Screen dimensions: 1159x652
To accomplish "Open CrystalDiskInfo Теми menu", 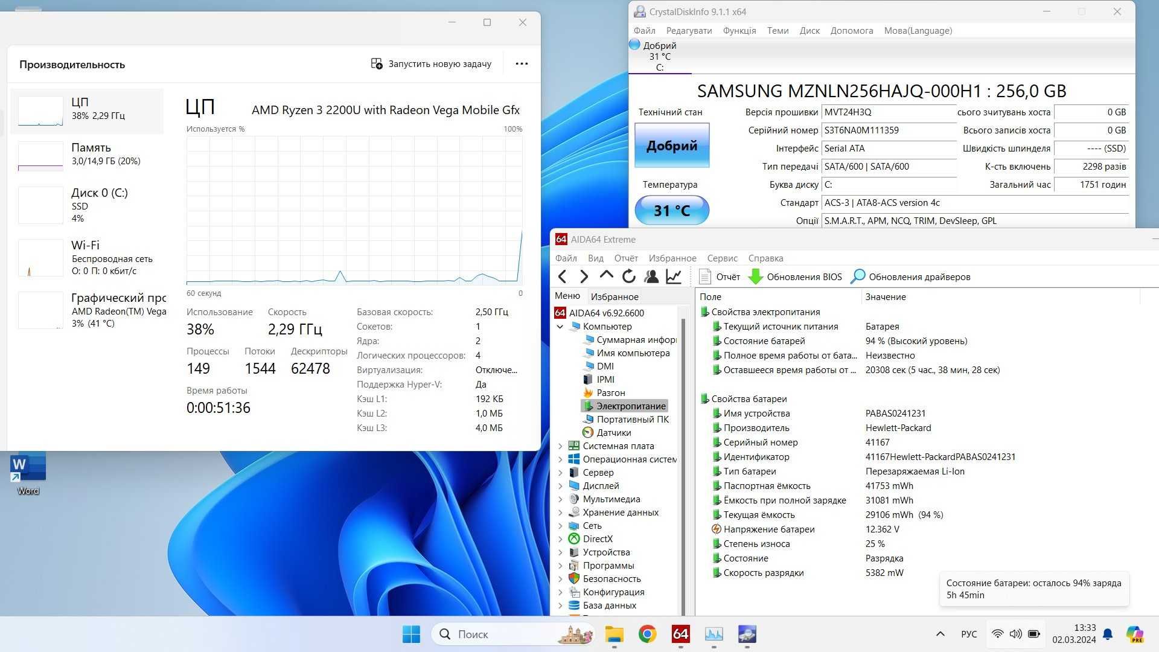I will pos(777,31).
